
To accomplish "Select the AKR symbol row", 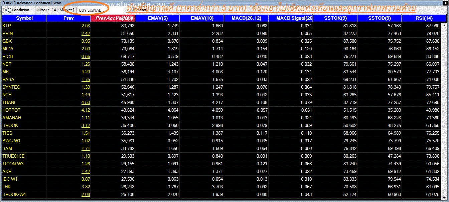I will [x=221, y=171].
